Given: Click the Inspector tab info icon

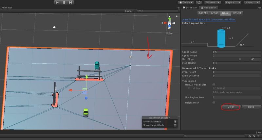Looking at the screenshot, I should coord(184,8).
